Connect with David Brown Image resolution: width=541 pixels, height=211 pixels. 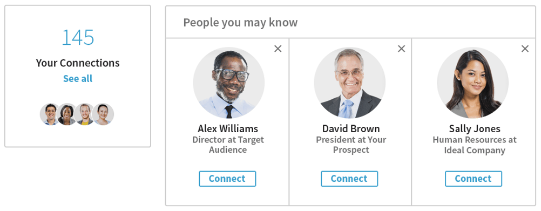[x=349, y=179]
